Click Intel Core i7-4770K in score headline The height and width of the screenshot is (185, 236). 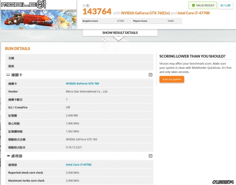[x=194, y=13]
